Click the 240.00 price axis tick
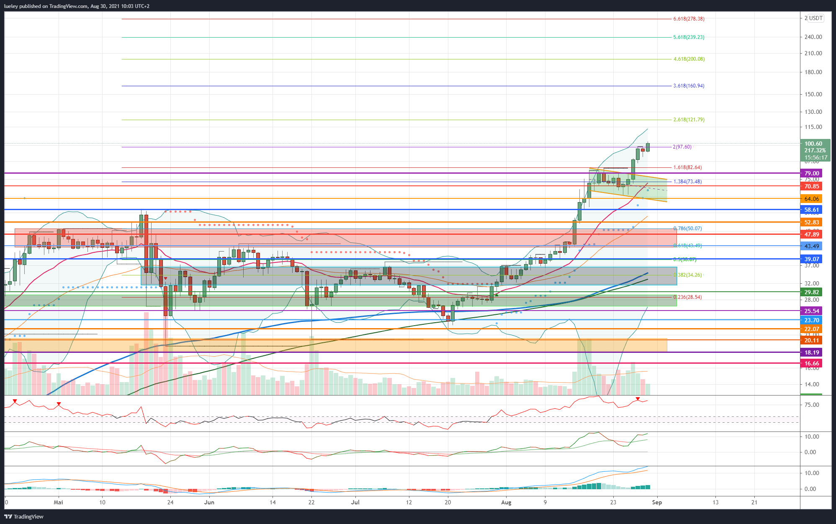The height and width of the screenshot is (524, 836). coord(813,37)
